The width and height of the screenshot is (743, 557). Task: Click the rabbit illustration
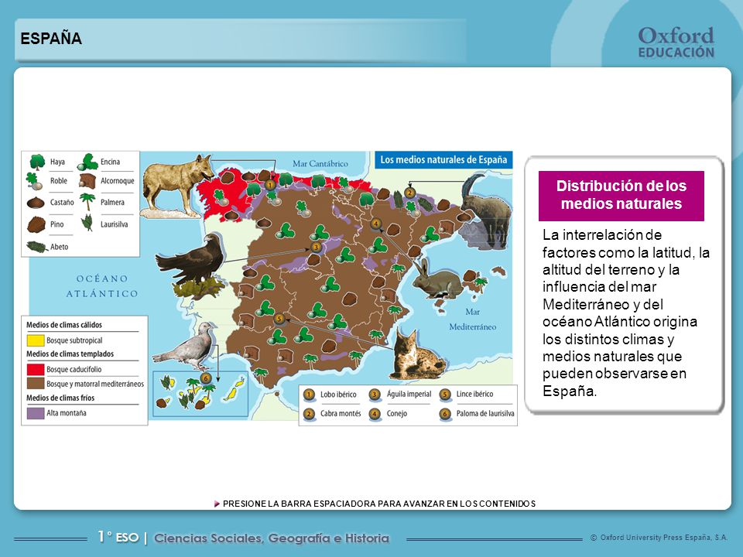pos(437,279)
